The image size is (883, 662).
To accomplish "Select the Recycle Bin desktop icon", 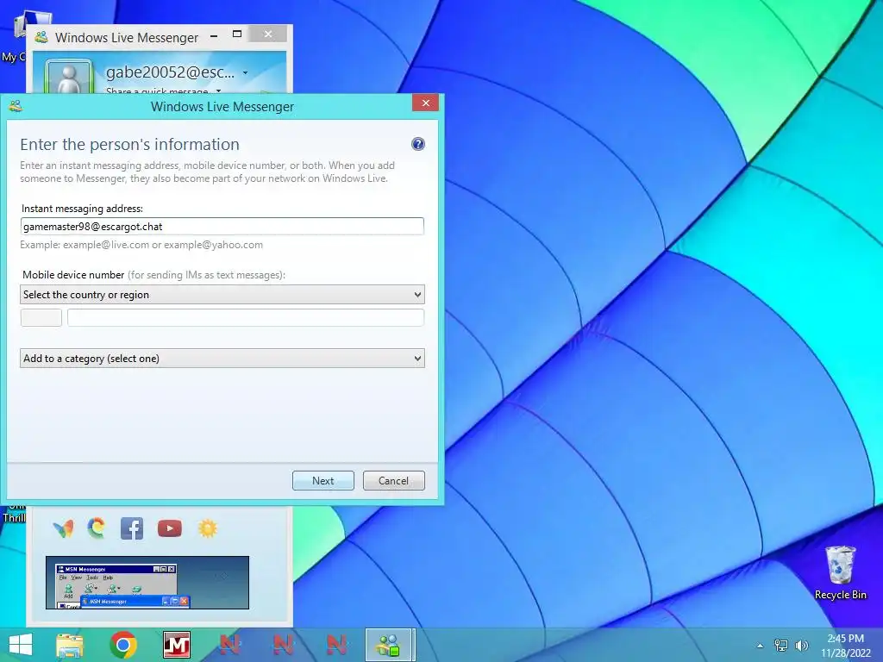I will [x=840, y=572].
